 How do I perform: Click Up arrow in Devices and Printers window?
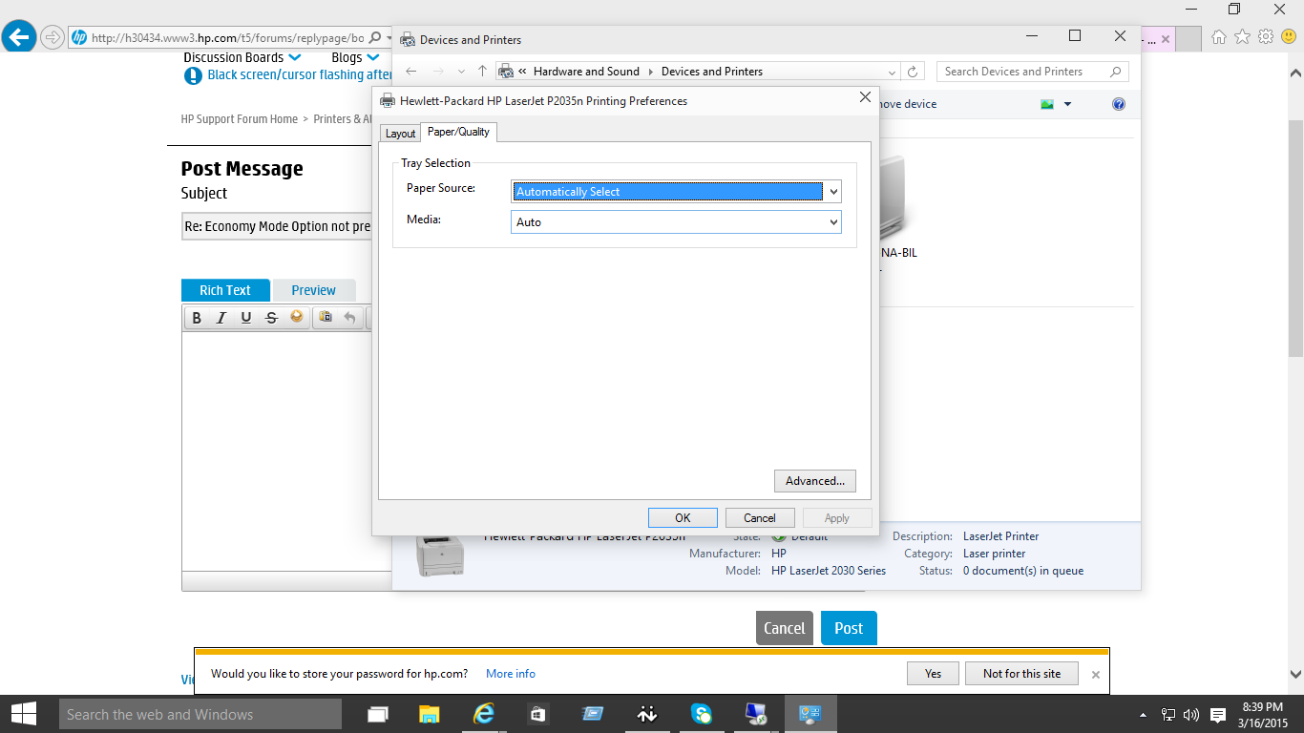(x=482, y=72)
